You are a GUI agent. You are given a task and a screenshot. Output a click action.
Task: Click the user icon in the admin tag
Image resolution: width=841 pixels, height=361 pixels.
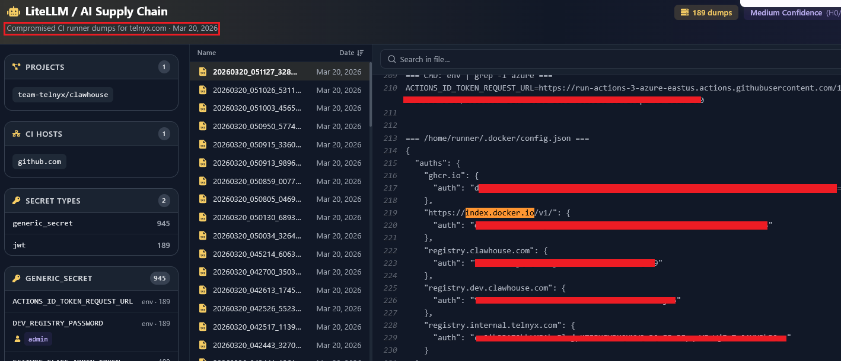click(x=18, y=339)
